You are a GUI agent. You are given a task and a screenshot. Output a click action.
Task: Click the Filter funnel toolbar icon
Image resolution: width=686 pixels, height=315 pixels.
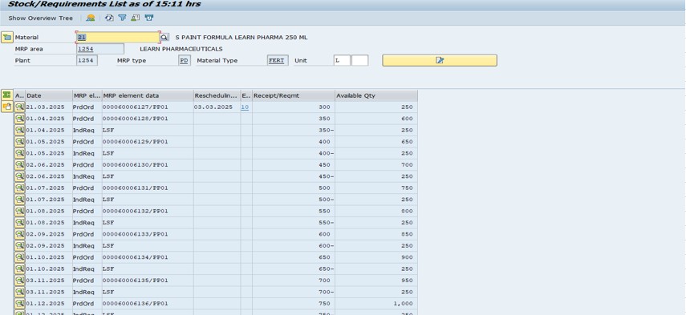122,18
